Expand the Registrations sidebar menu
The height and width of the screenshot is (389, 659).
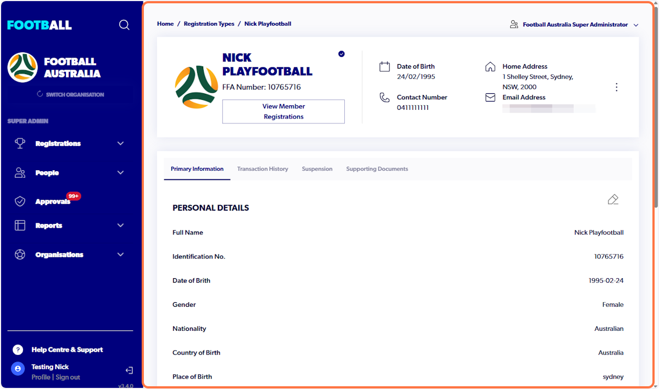(120, 143)
